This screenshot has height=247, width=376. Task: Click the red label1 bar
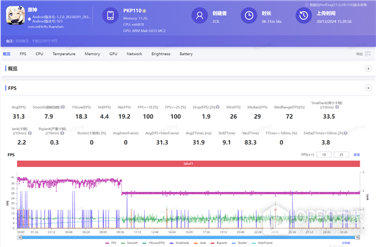click(x=188, y=164)
